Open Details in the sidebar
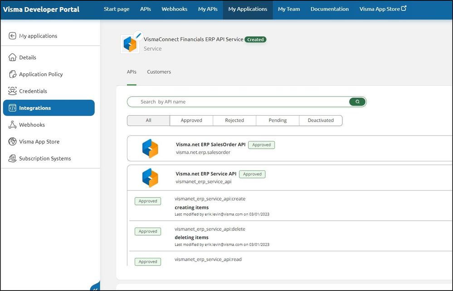The width and height of the screenshot is (453, 291). coord(28,58)
